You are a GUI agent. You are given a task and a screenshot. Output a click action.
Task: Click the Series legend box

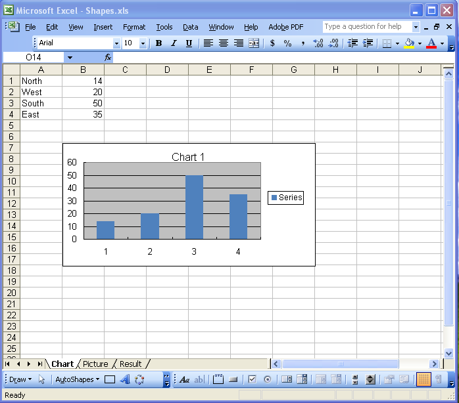[x=285, y=198]
